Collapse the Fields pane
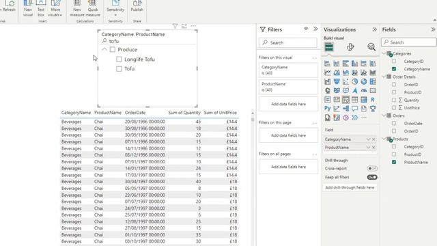 tap(433, 29)
